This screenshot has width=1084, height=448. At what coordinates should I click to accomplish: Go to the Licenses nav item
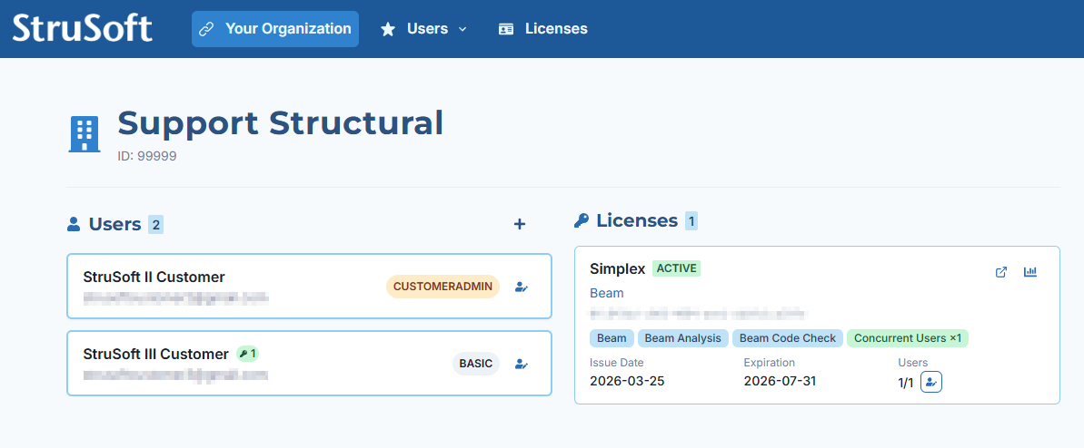tap(542, 29)
